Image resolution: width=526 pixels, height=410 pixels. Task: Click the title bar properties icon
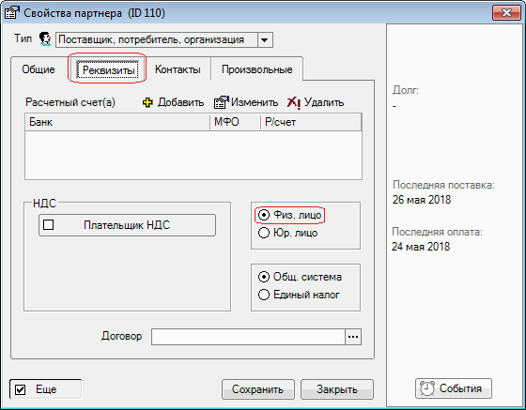(11, 12)
